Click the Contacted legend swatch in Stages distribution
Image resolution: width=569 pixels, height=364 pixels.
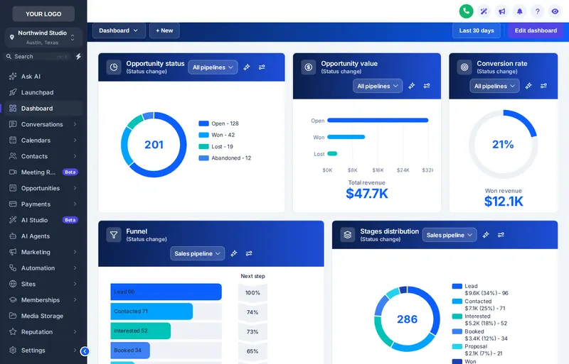[x=457, y=301]
